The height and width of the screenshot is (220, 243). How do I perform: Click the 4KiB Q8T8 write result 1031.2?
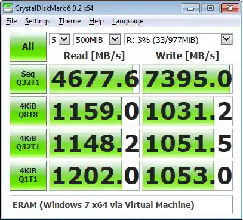[x=187, y=111]
